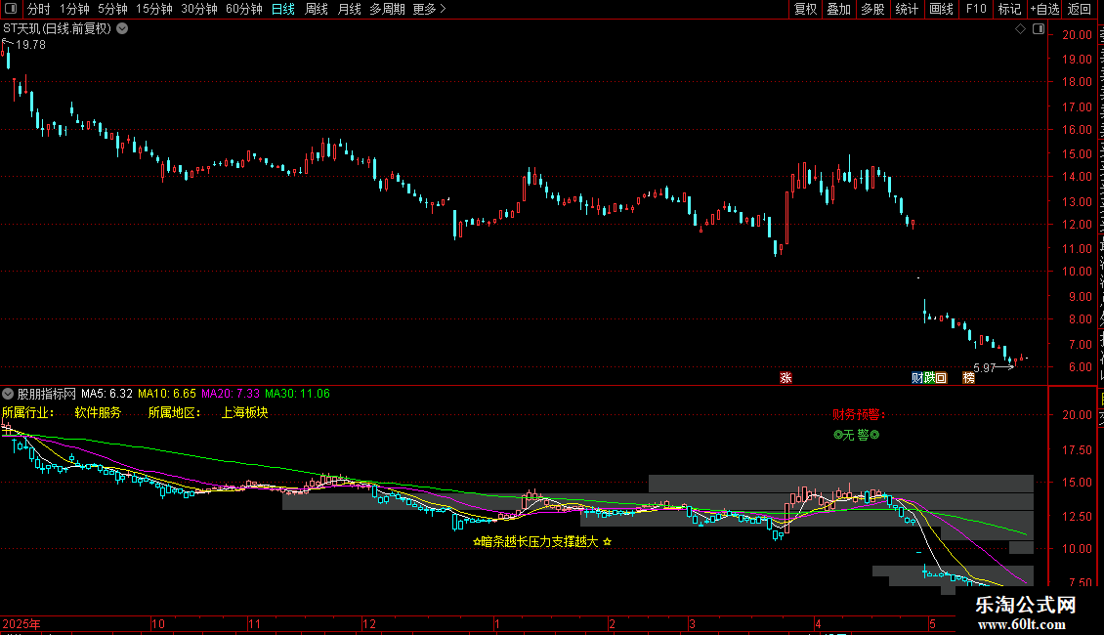
Task: Open the 多股 multi-stock view
Action: pyautogui.click(x=872, y=9)
